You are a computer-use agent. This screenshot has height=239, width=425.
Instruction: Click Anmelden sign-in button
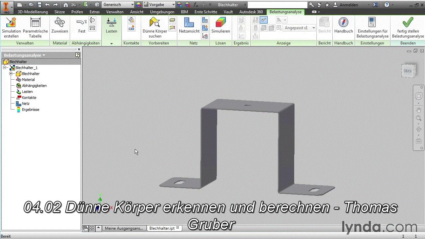(346, 5)
